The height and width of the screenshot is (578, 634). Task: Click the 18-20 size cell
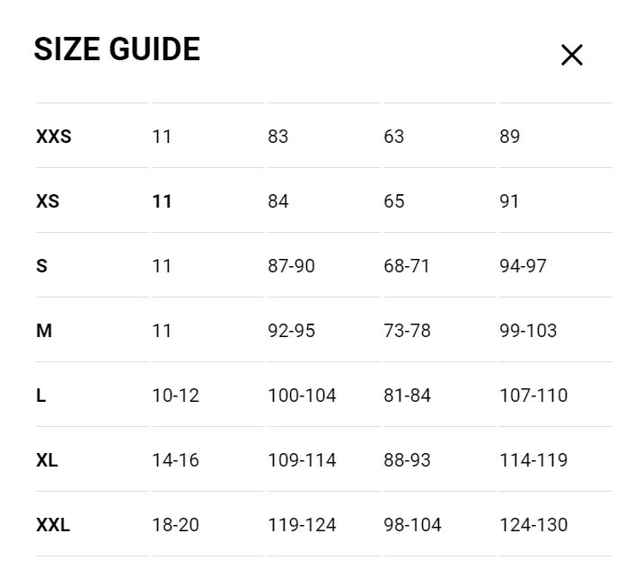pos(175,526)
